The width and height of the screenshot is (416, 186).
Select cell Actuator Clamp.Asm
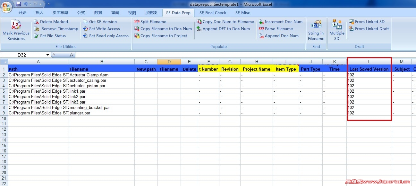pos(102,75)
